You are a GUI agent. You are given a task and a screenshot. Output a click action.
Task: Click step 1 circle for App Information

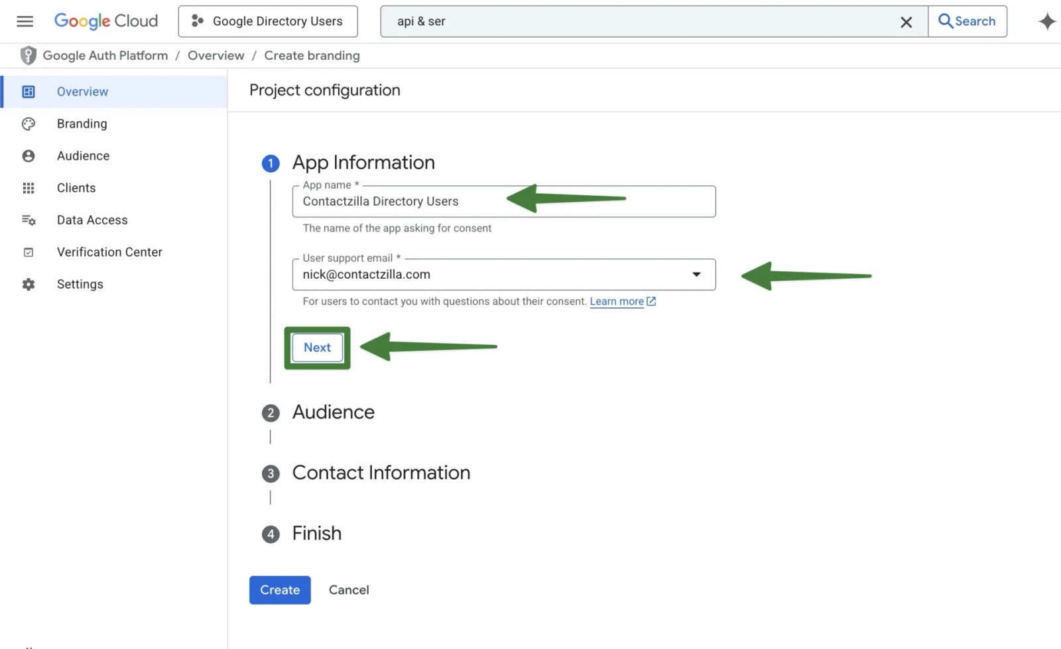pos(271,163)
